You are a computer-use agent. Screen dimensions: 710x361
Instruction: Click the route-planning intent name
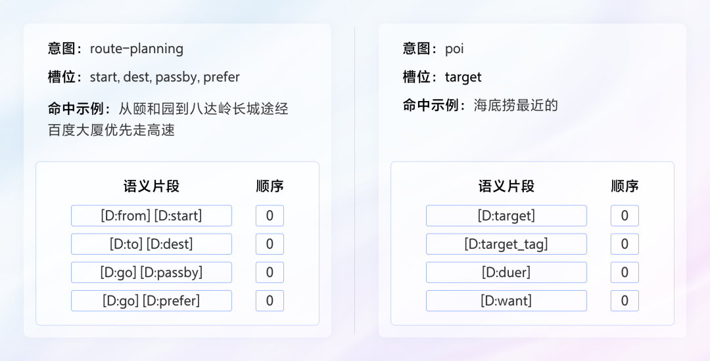(137, 49)
